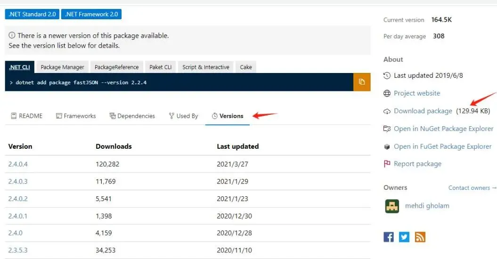The width and height of the screenshot is (497, 259).
Task: Click the Frameworks tab
Action: (x=76, y=116)
